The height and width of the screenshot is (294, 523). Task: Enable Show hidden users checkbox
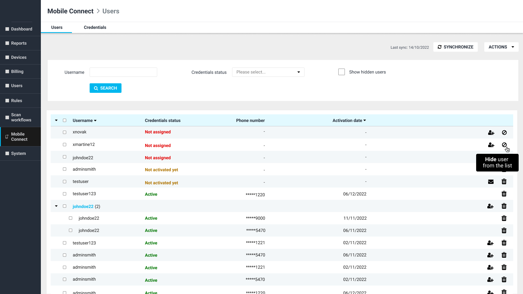coord(341,72)
